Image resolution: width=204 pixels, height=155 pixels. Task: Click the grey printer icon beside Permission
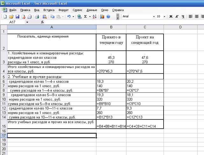(30, 17)
